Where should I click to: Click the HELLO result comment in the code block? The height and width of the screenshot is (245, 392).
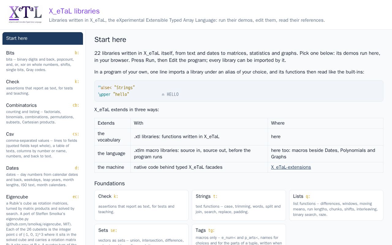[x=170, y=94]
